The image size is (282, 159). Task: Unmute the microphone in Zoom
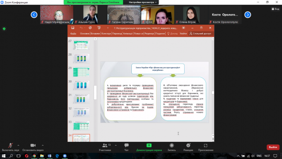[11, 145]
